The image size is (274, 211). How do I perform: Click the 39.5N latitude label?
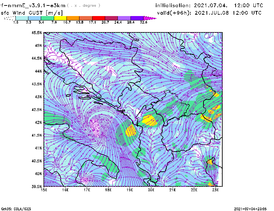[37, 187]
